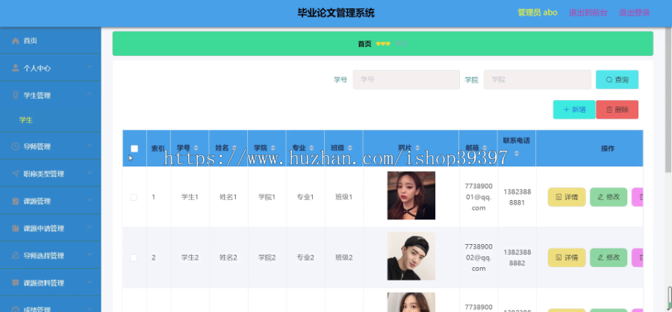Image resolution: width=672 pixels, height=312 pixels.
Task: Expand the 职称类型管理 menu chevron
Action: 90,172
